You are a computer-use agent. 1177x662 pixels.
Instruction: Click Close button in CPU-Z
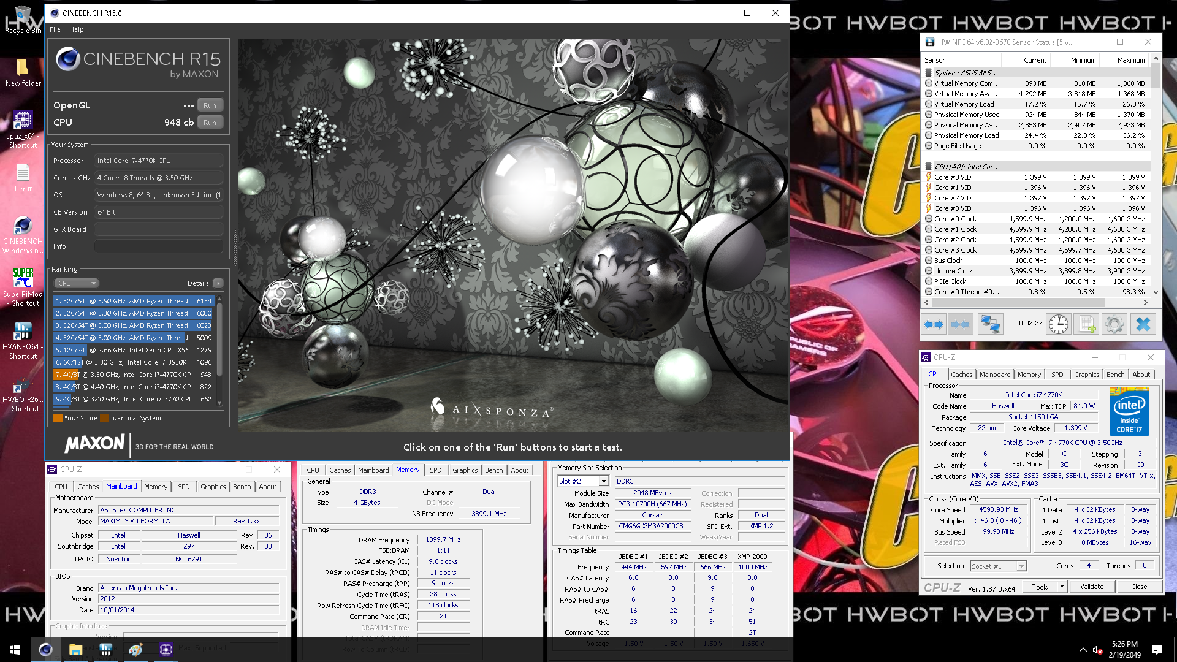point(1139,587)
